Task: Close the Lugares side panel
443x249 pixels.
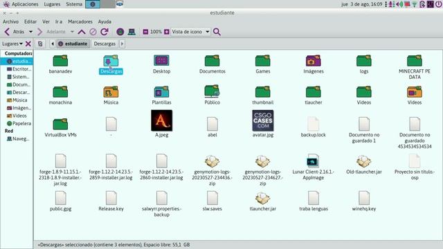Action: 28,44
